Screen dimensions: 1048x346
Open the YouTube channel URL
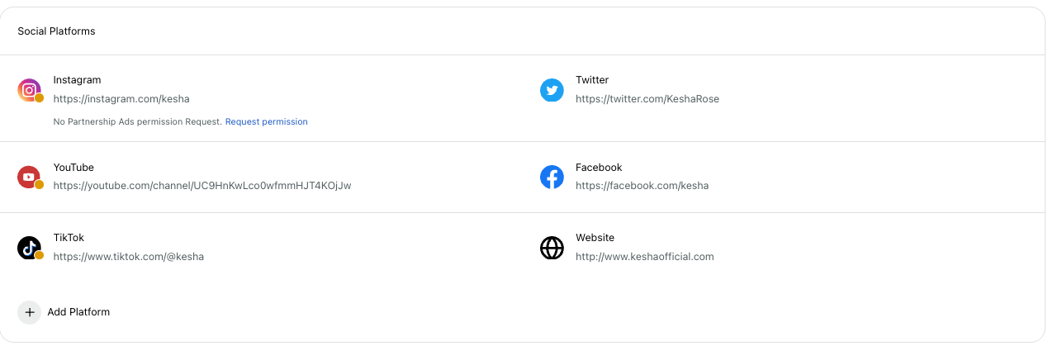click(202, 186)
